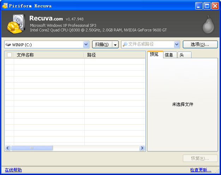Click the scroll right arrow

click(142, 148)
